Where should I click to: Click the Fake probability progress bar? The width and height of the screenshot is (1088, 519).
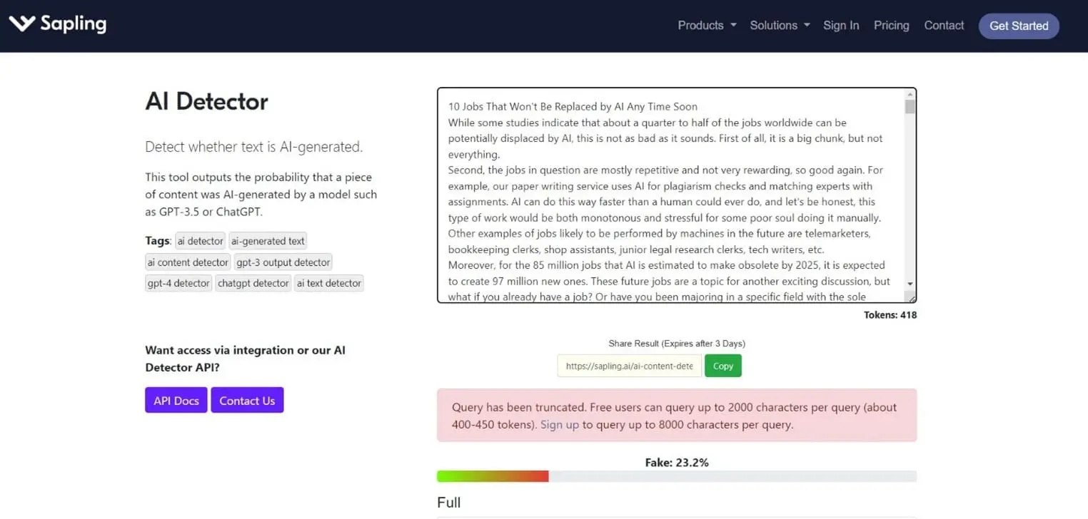pos(676,476)
